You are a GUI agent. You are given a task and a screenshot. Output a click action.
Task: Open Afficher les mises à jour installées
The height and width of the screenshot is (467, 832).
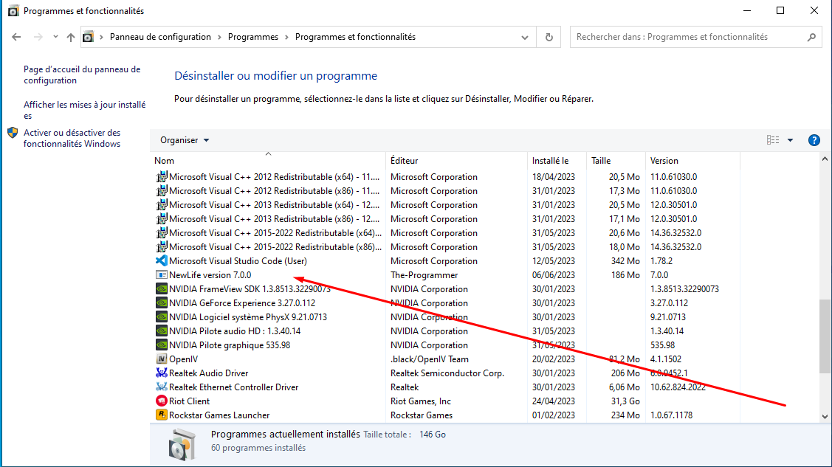click(x=84, y=110)
